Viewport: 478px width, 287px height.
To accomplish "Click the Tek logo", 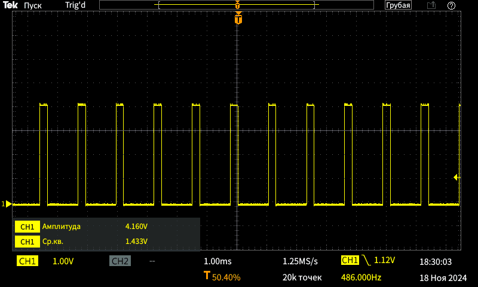I will (x=10, y=5).
